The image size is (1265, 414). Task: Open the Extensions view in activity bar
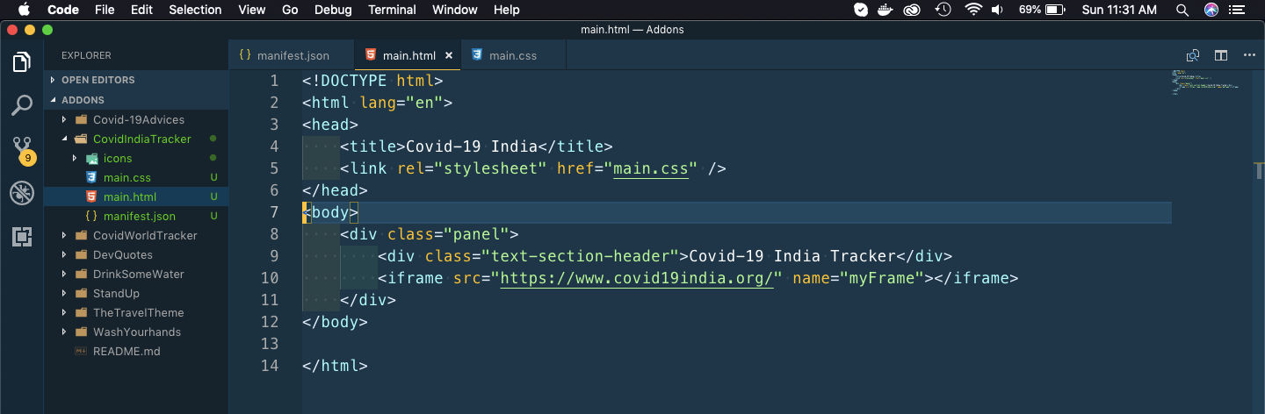coord(22,236)
